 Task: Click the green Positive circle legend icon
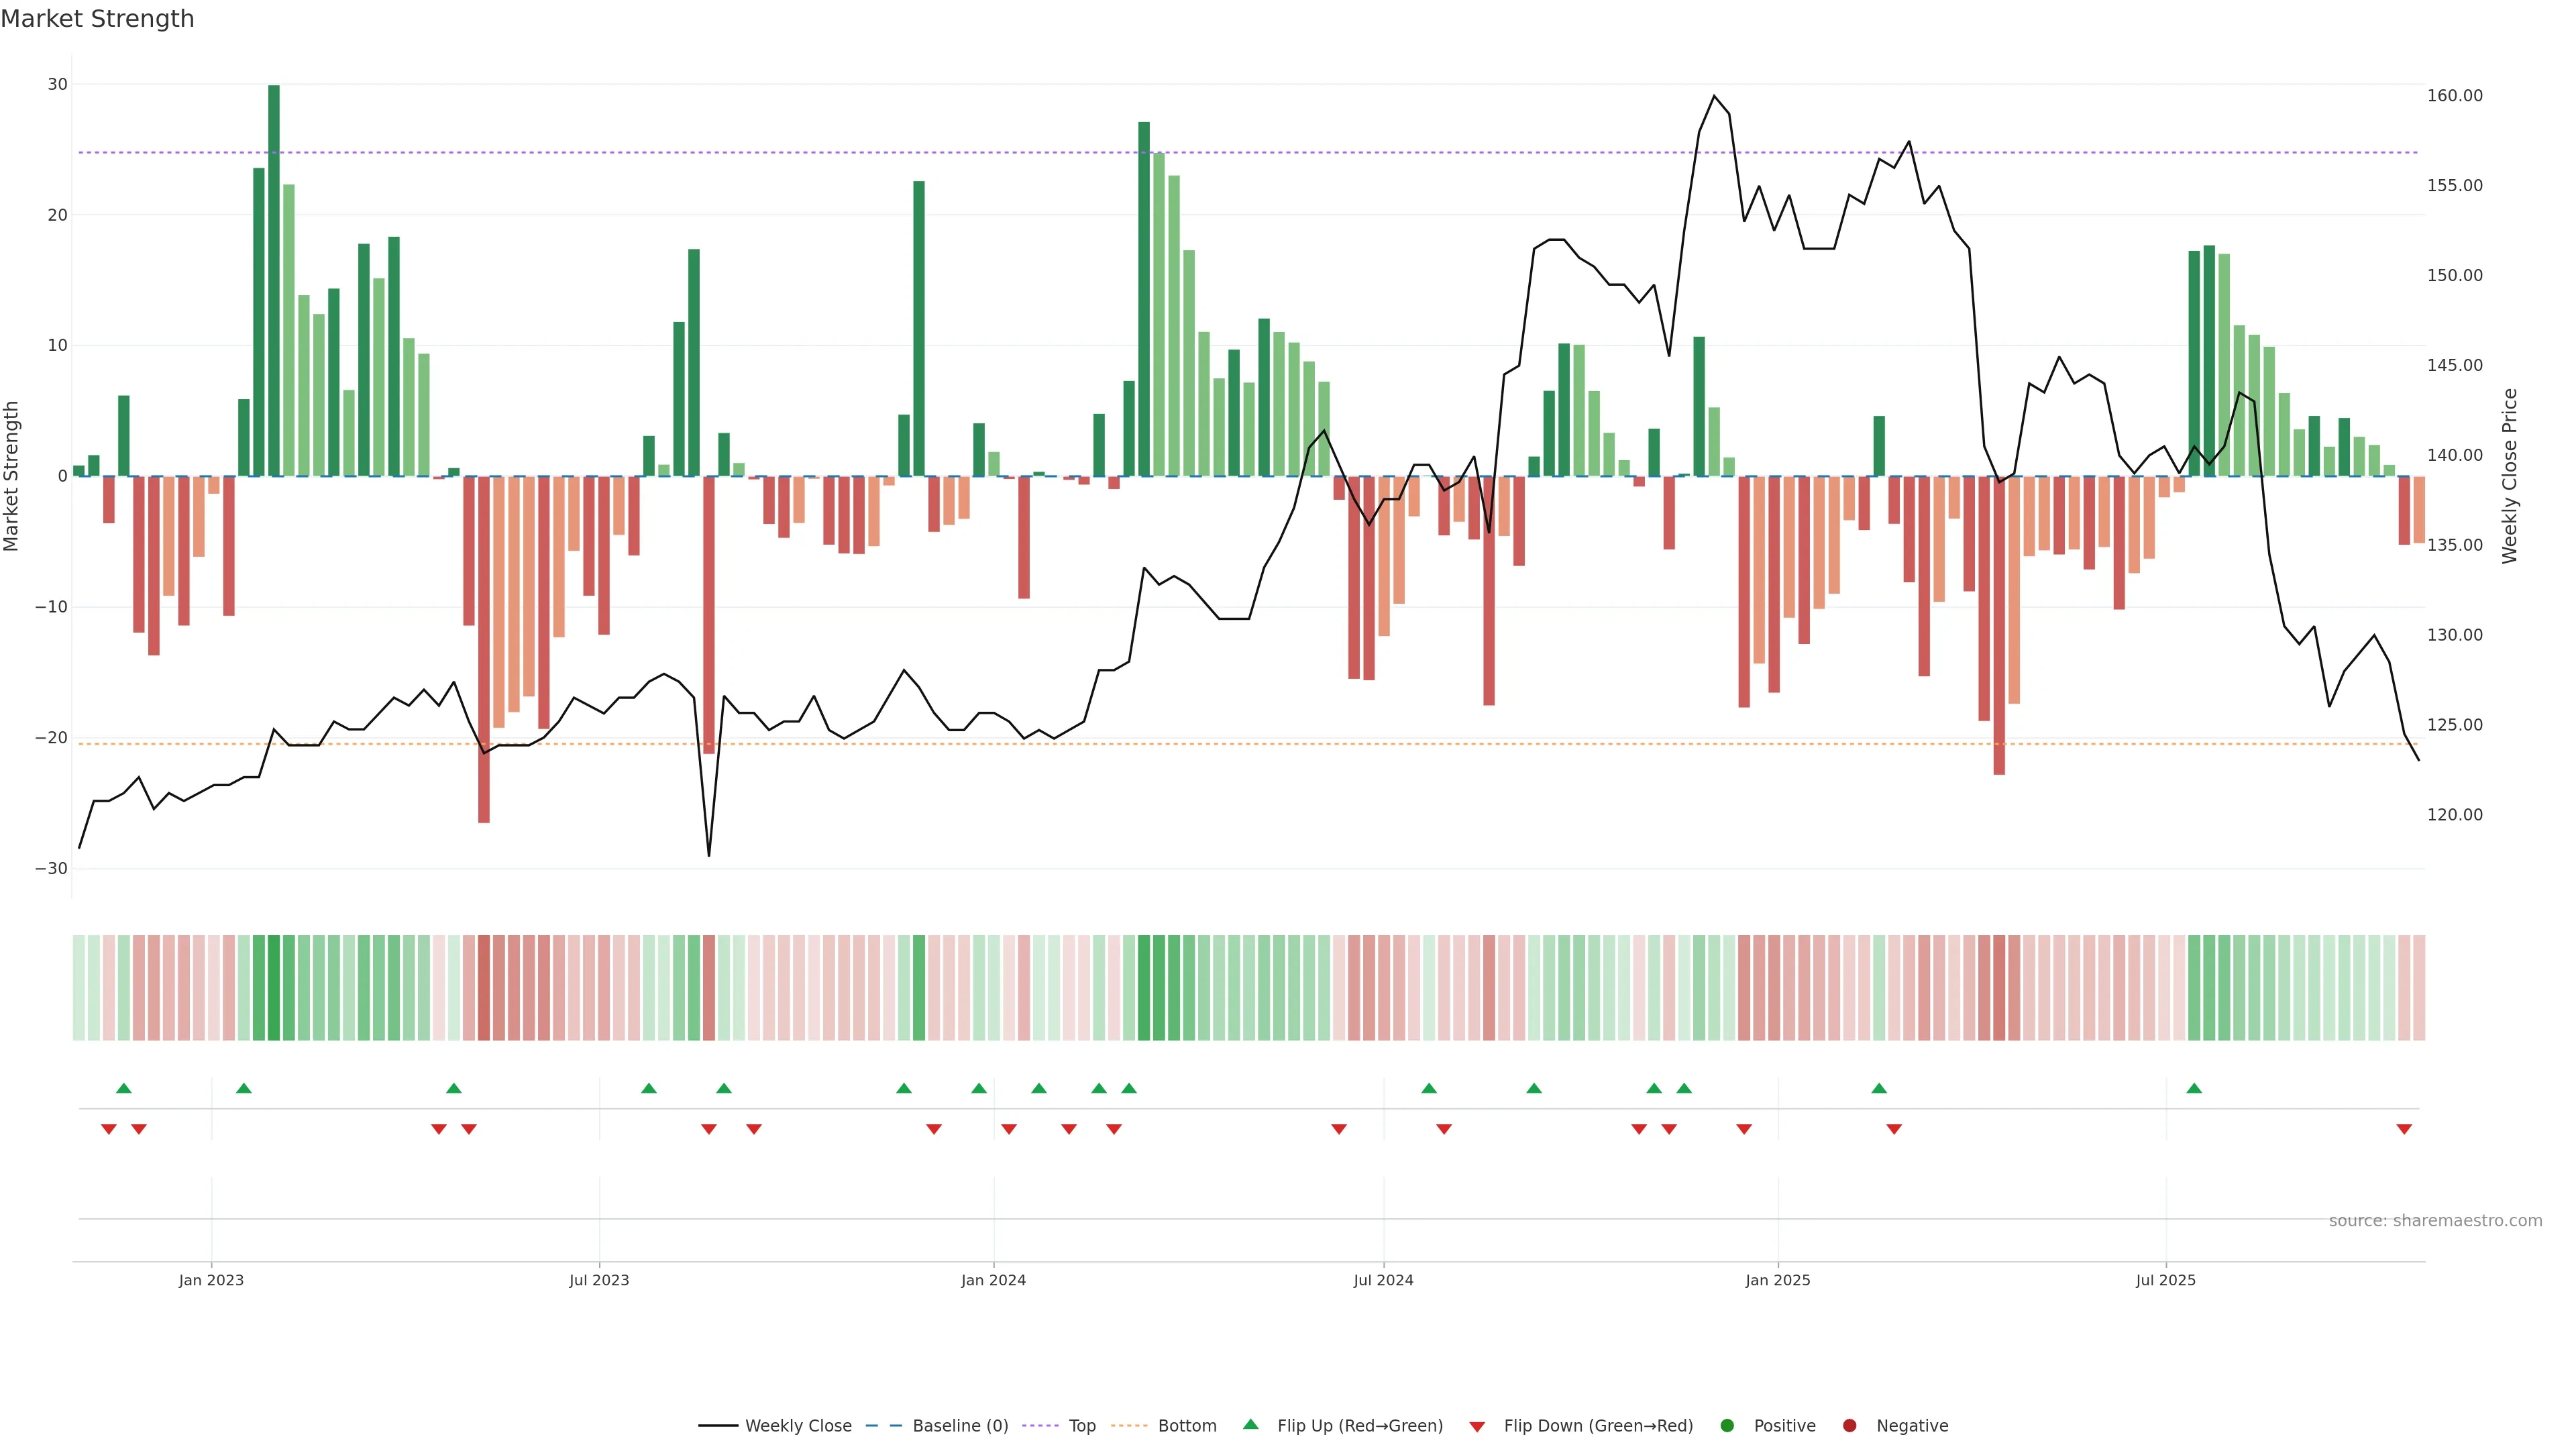pyautogui.click(x=1726, y=1425)
